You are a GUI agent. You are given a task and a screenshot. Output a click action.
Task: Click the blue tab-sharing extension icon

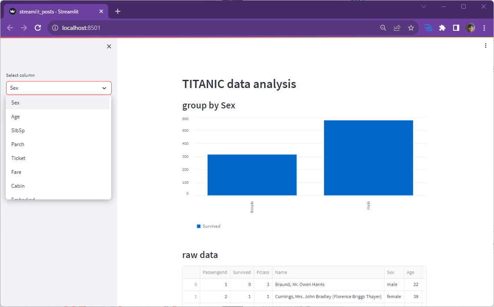click(428, 27)
